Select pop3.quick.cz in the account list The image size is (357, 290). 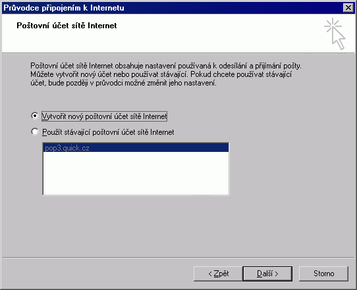[136, 148]
